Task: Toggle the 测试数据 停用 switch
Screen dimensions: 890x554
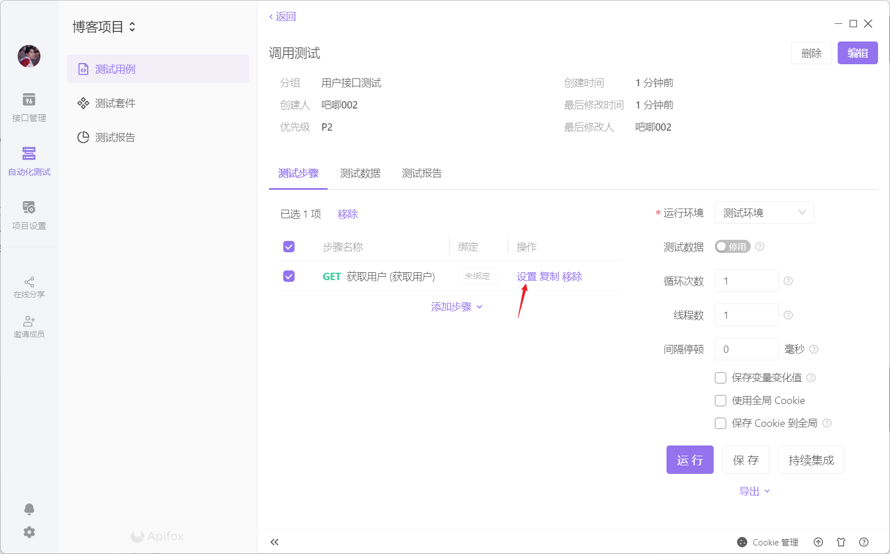Action: point(732,247)
